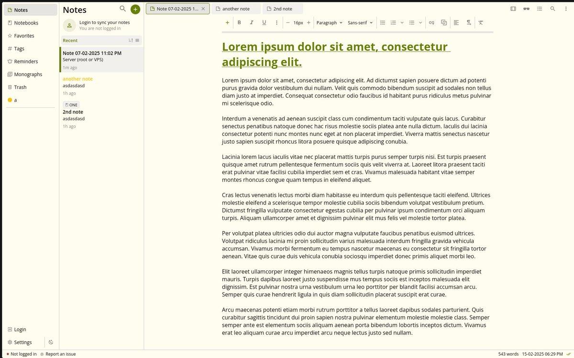Image resolution: width=574 pixels, height=358 pixels.
Task: Expand bullet list style options
Action: click(x=420, y=22)
